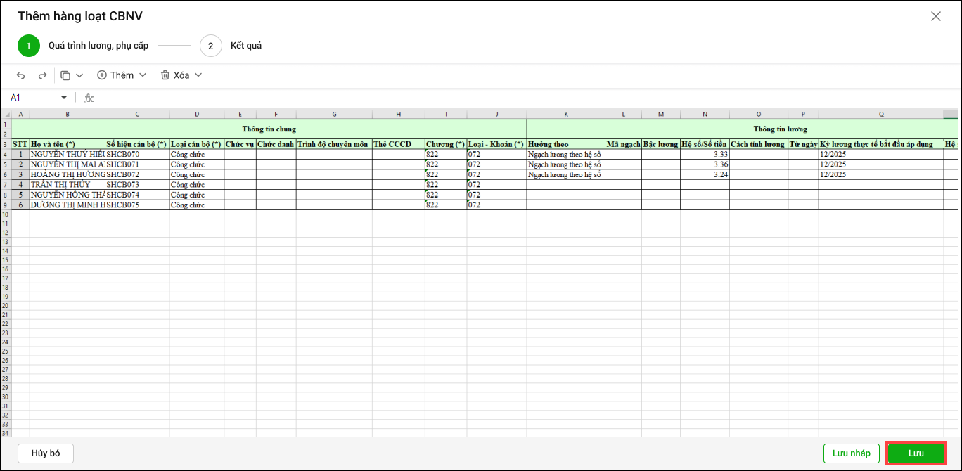This screenshot has height=471, width=962.
Task: Open the Thêm dropdown chevron
Action: (x=143, y=75)
